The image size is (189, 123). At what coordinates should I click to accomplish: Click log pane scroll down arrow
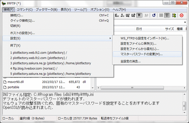(184, 112)
